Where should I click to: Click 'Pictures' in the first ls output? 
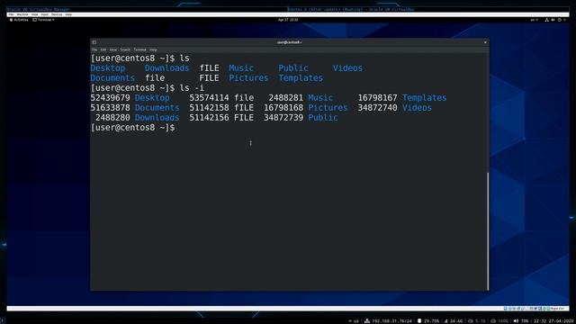[x=248, y=78]
